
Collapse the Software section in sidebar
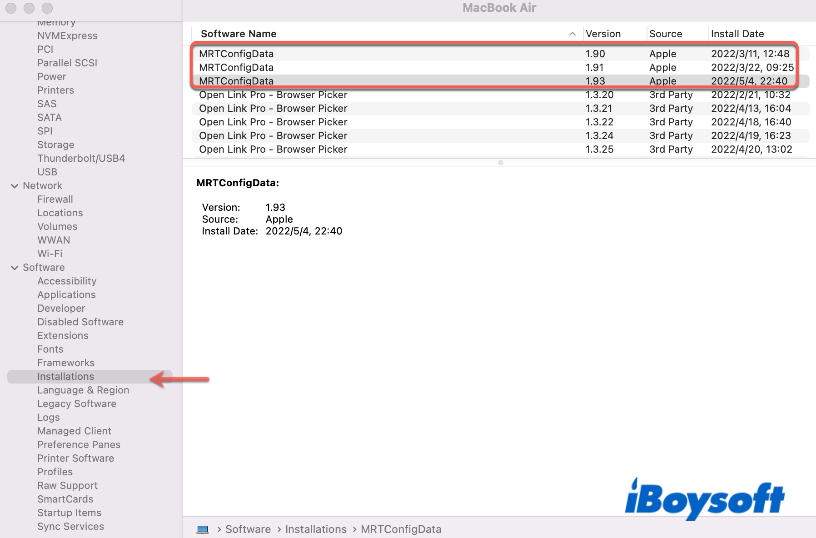(15, 268)
